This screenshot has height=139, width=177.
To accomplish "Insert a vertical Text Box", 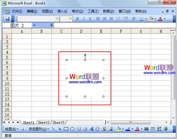I will tap(85, 129).
